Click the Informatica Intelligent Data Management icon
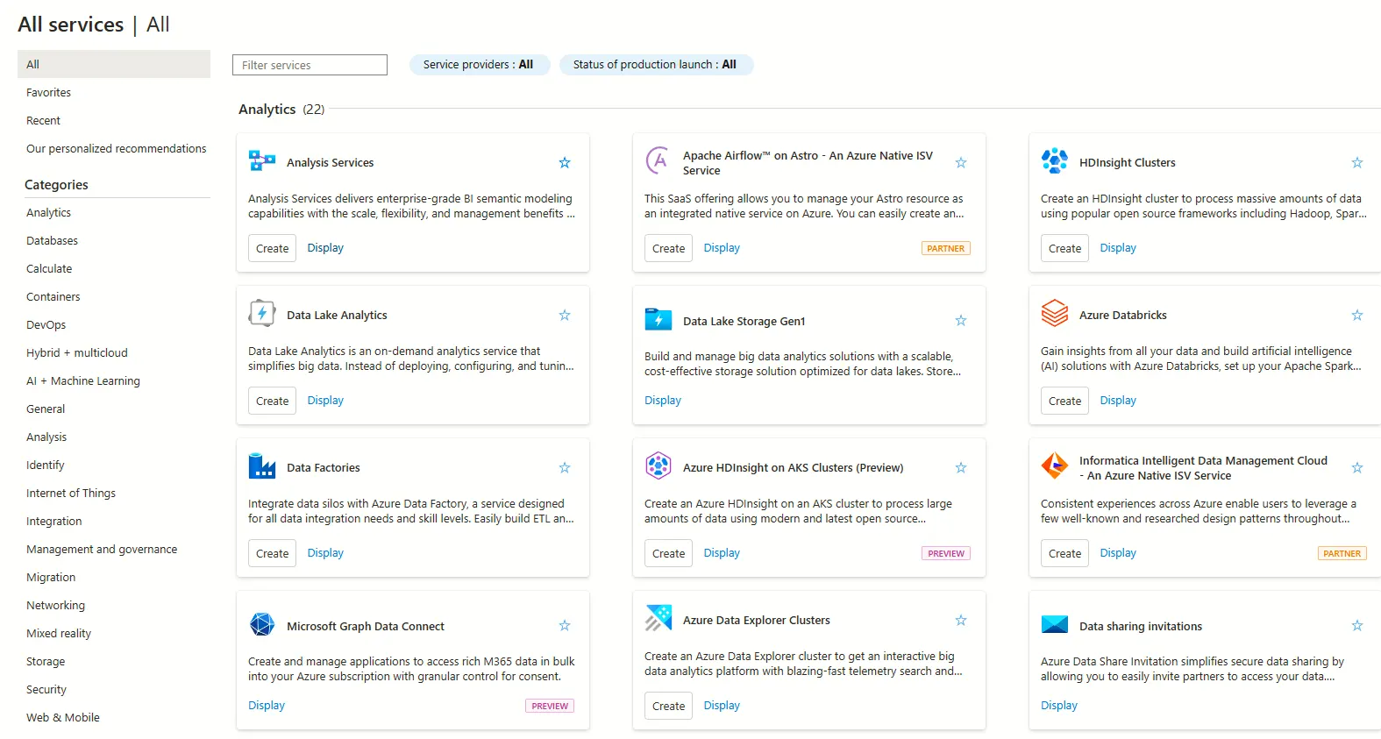The width and height of the screenshot is (1381, 739). (x=1055, y=466)
